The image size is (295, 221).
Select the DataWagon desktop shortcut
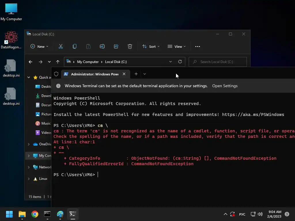coord(11,40)
